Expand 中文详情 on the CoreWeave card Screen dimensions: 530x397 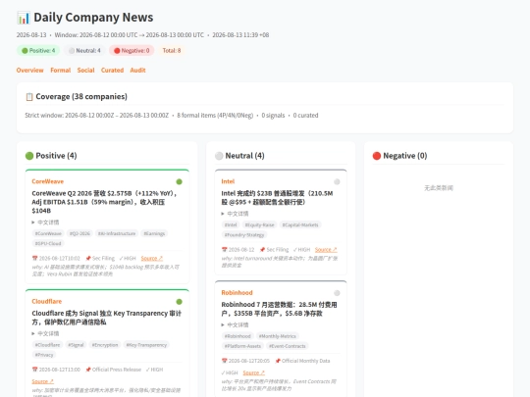(45, 223)
